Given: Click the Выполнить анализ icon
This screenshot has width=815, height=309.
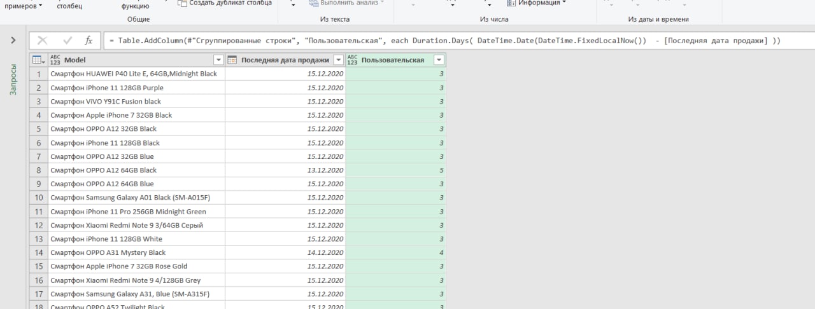Looking at the screenshot, I should click(x=314, y=3).
